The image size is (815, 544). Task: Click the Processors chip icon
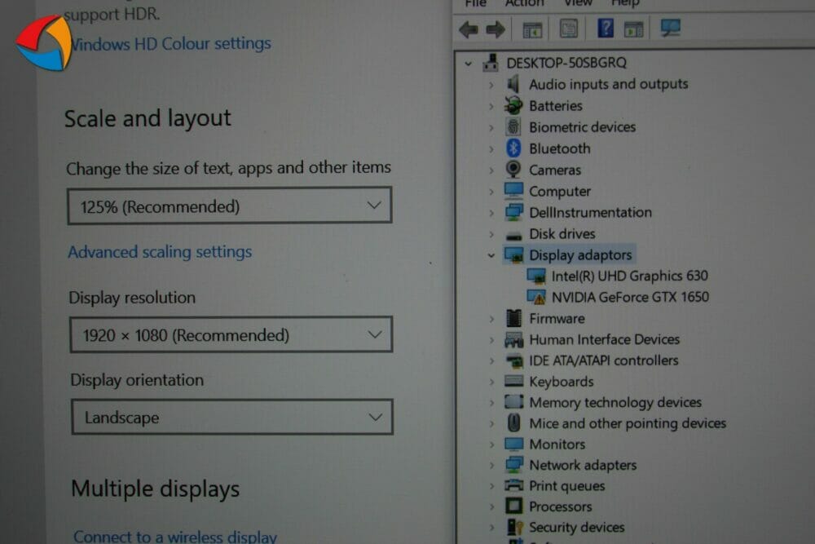(513, 506)
